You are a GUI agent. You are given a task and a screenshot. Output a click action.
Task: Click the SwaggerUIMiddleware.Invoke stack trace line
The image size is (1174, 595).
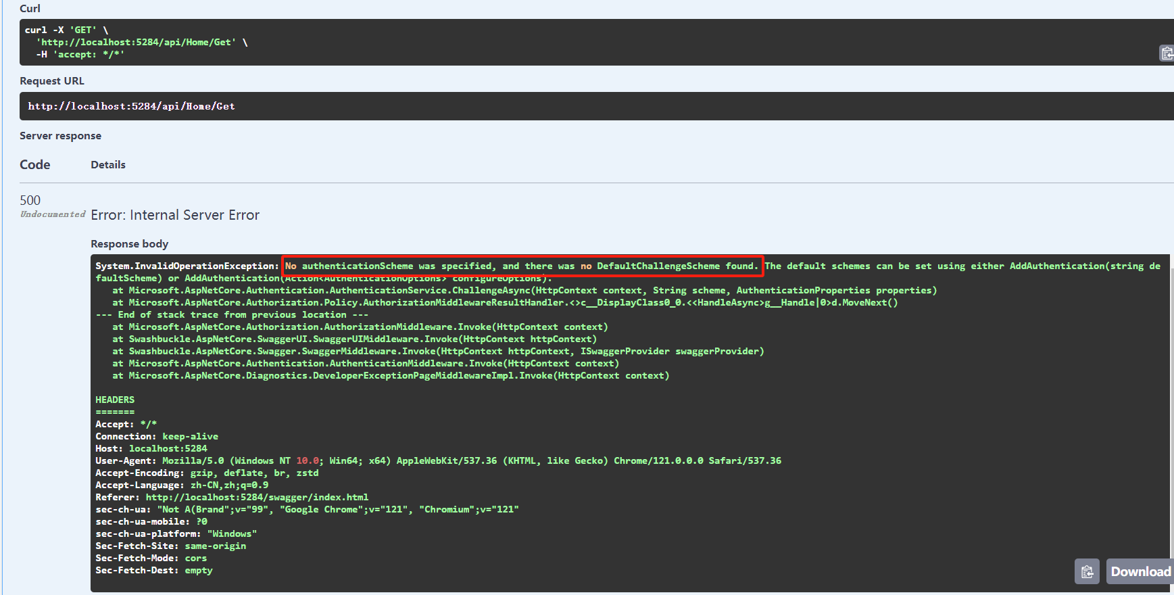[354, 339]
